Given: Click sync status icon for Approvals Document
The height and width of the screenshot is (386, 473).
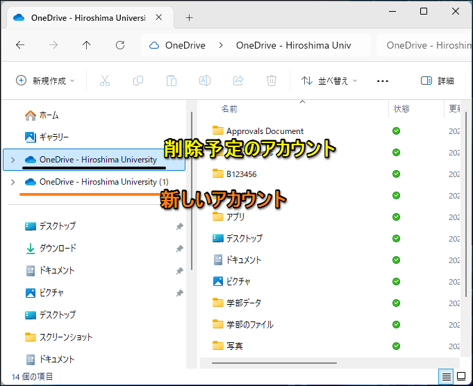Looking at the screenshot, I should pyautogui.click(x=396, y=131).
